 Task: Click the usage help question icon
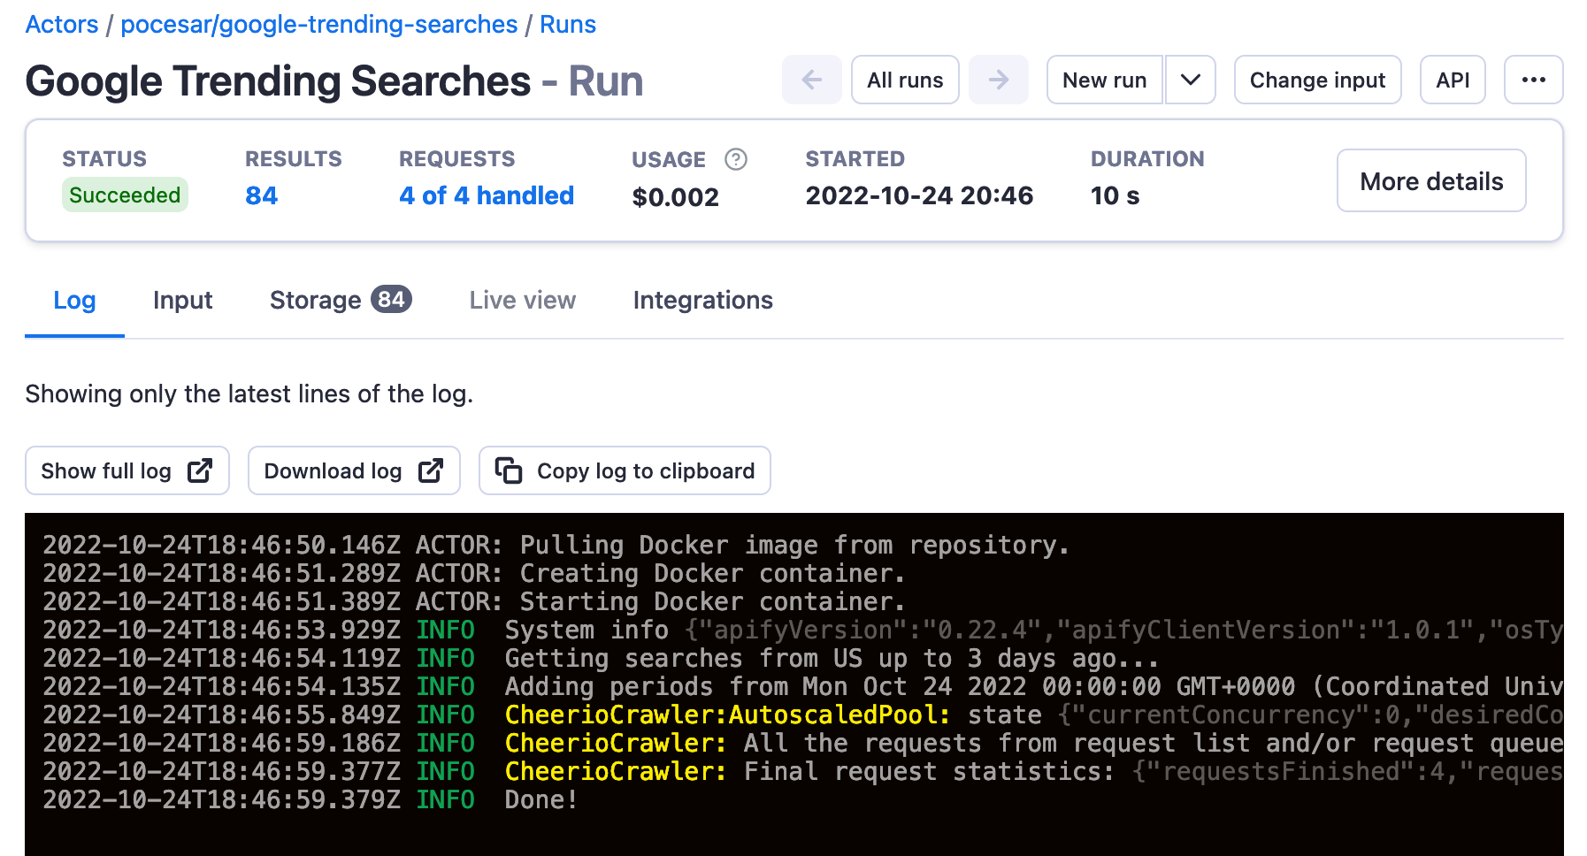click(x=736, y=159)
